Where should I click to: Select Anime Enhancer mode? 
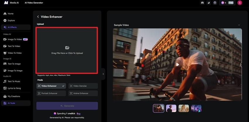coord(83,93)
